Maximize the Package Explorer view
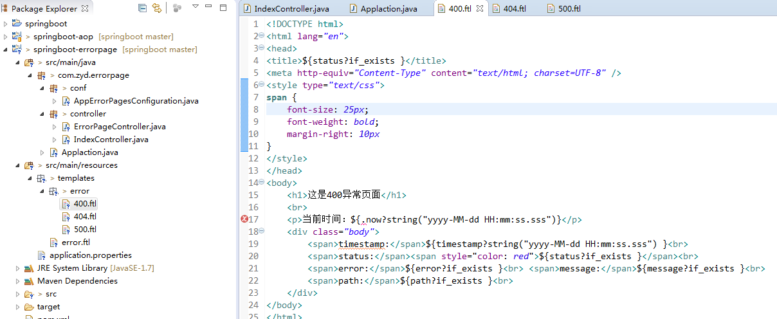This screenshot has height=319, width=777. coord(224,8)
